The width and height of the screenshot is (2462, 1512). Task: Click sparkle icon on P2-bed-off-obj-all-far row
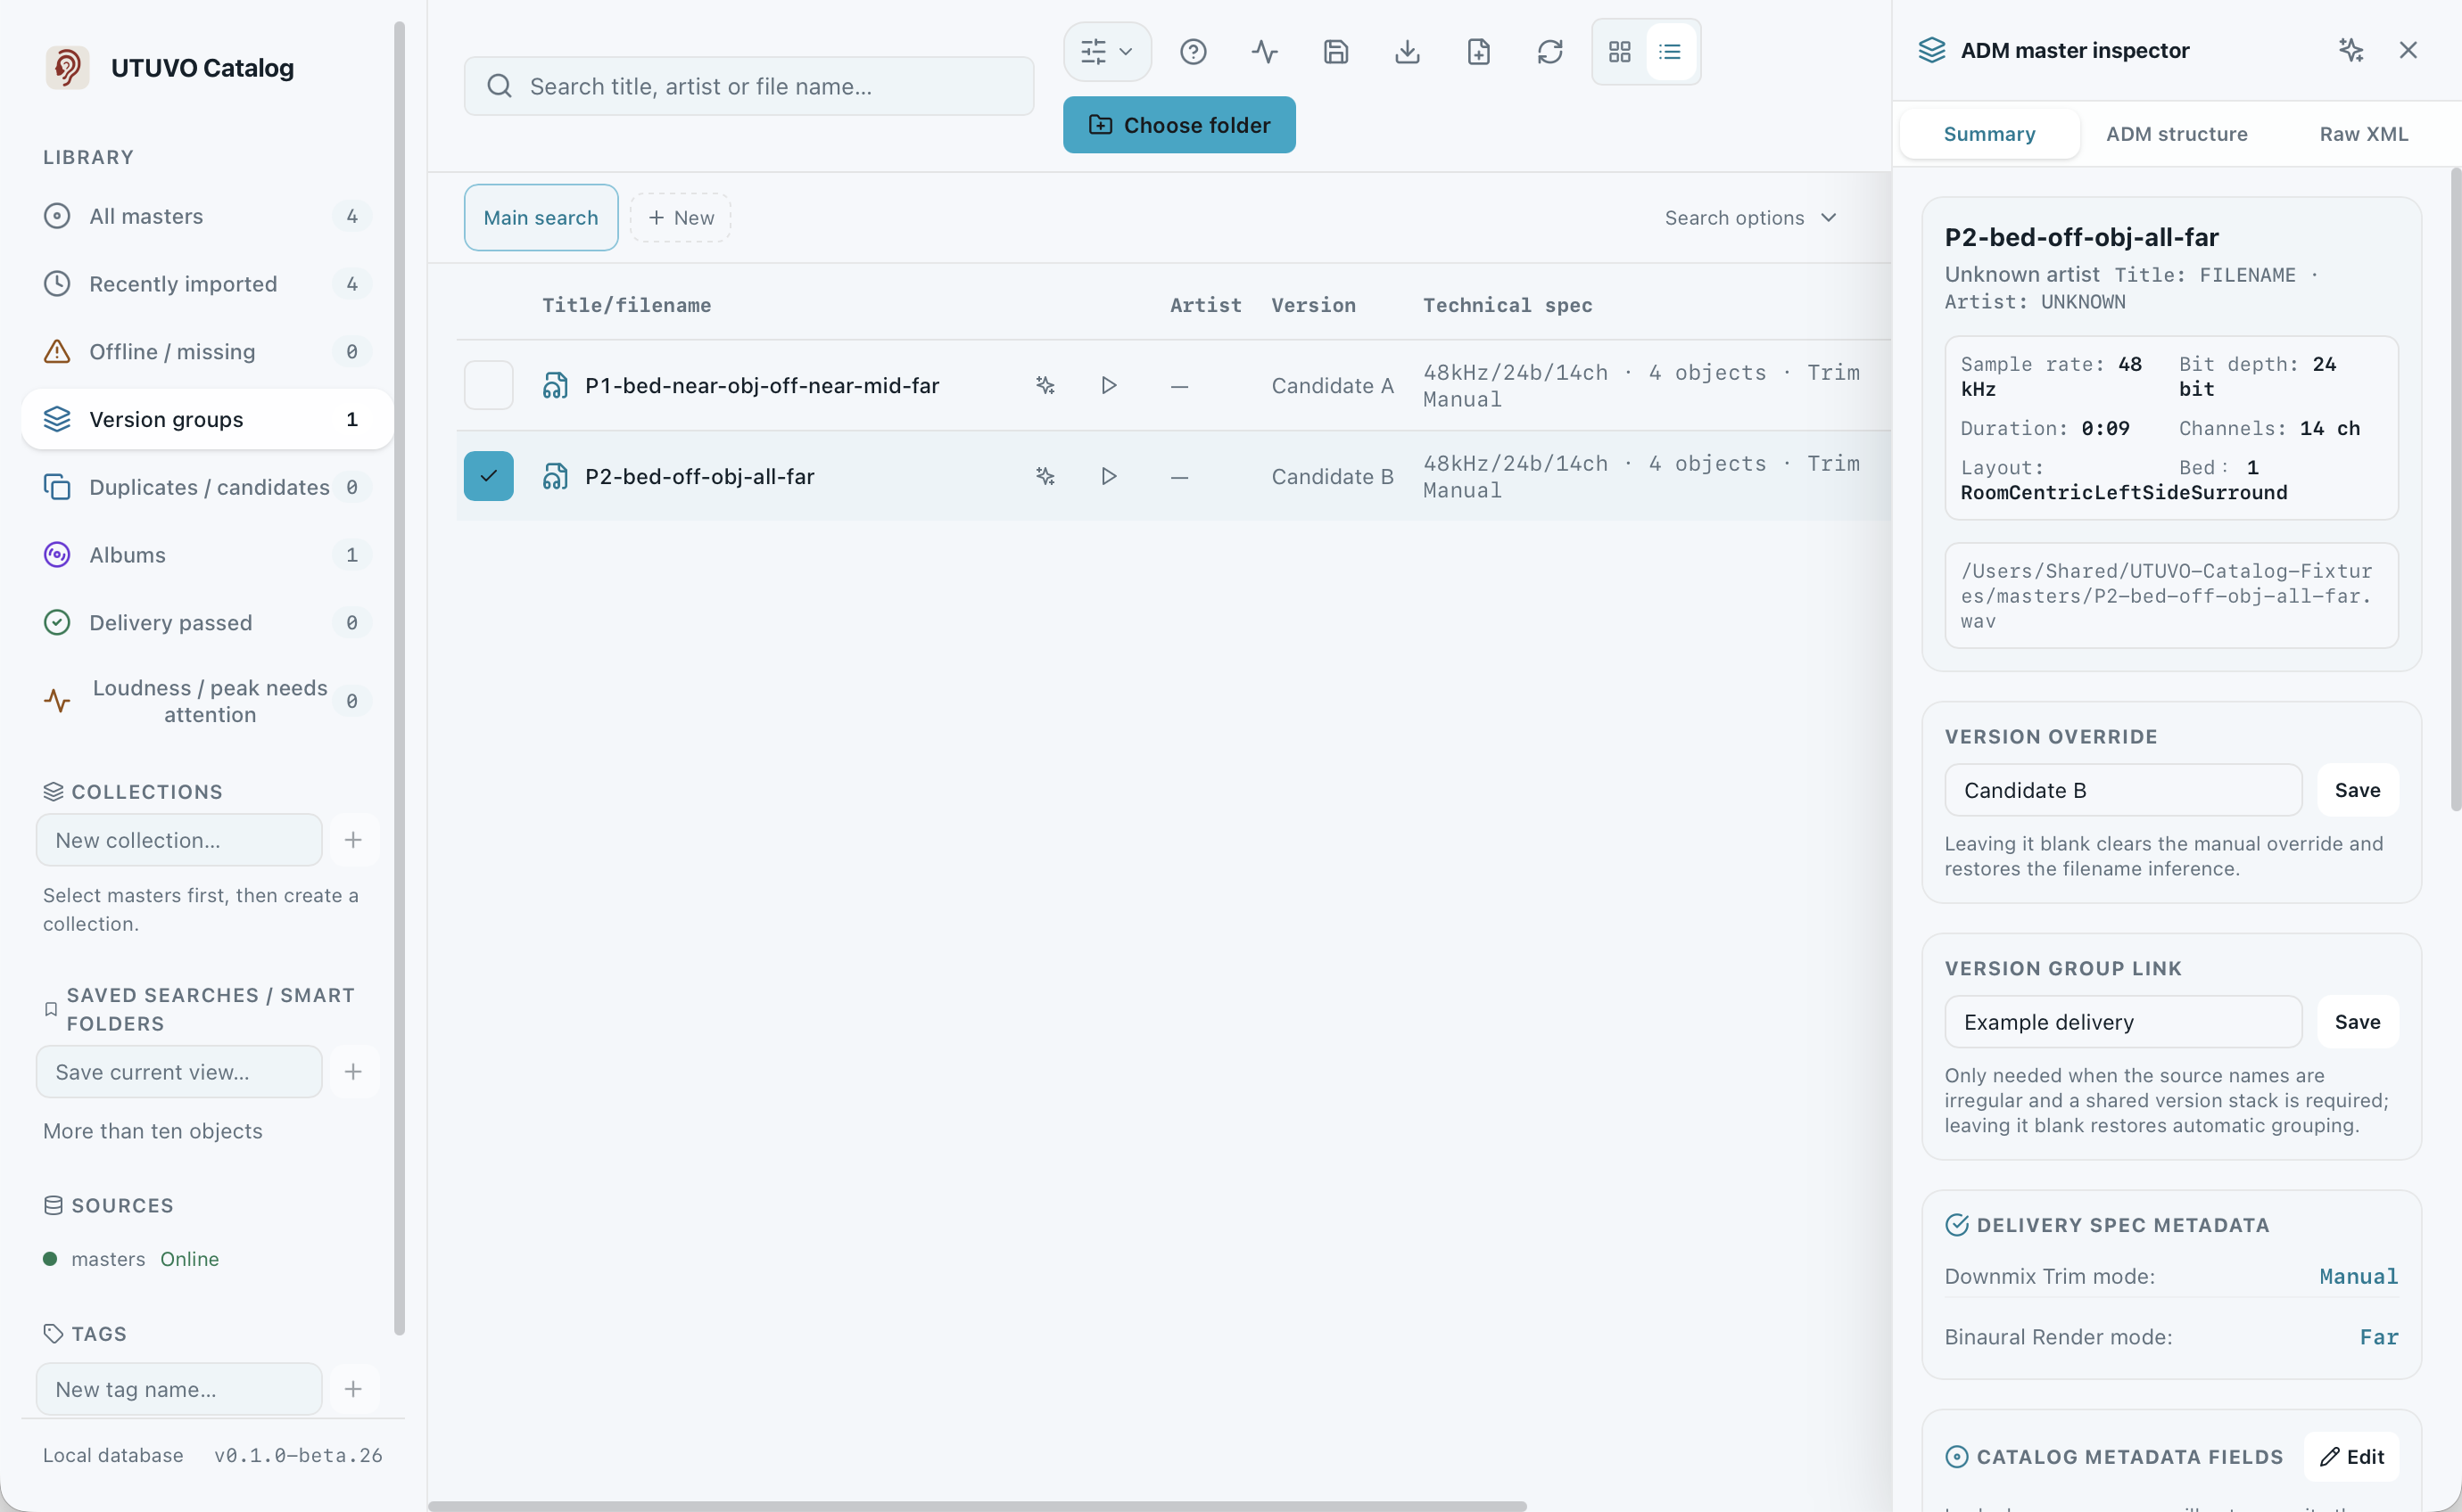point(1045,477)
